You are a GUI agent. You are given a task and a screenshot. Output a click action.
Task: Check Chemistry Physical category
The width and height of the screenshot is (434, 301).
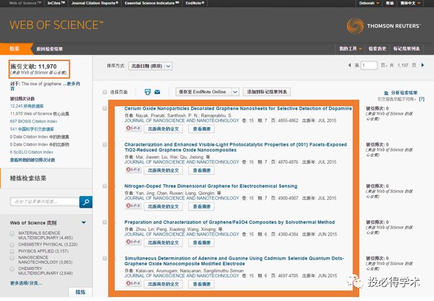click(12, 245)
